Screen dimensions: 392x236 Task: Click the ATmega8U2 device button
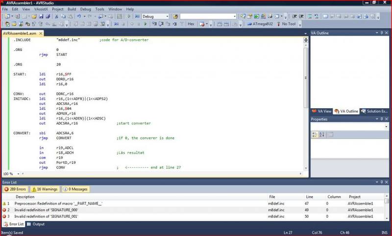[260, 24]
